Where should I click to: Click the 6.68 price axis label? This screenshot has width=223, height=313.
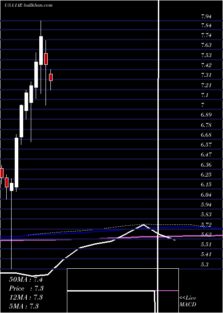click(206, 135)
